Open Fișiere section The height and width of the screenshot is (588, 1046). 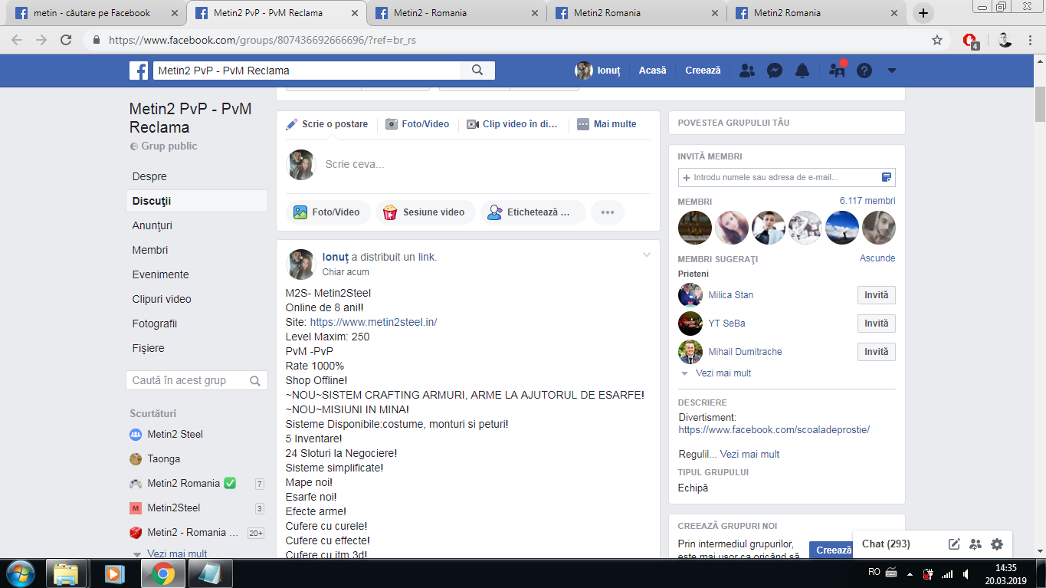tap(149, 348)
